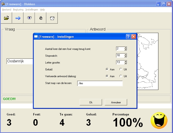Viewport: 173px width, 133px height.
Task: Increase the Letter grootte value
Action: pos(125,61)
